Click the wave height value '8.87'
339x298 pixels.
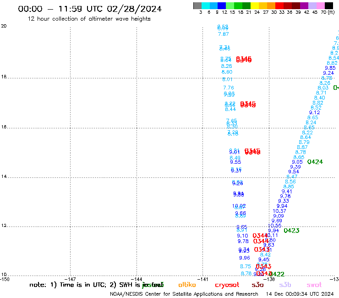pyautogui.click(x=302, y=147)
